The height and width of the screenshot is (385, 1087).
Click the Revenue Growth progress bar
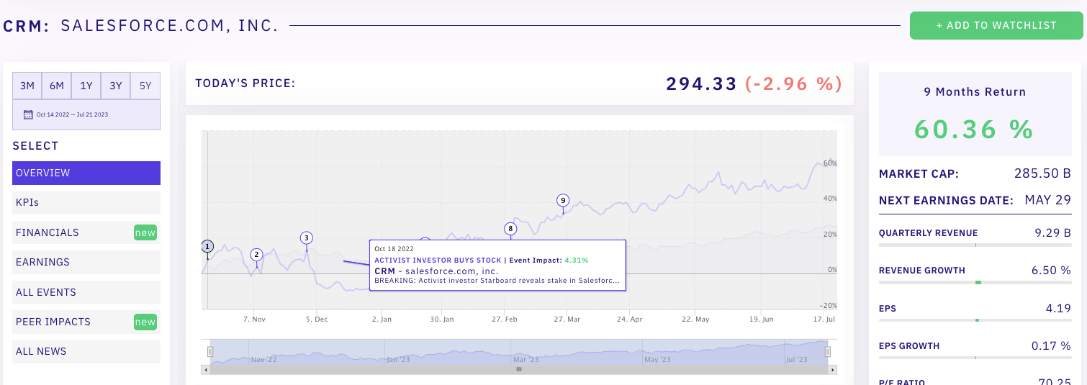(x=975, y=282)
